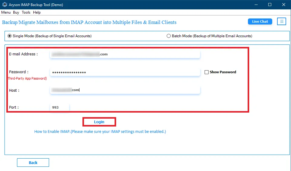Maximize the Aryson window

[270, 5]
